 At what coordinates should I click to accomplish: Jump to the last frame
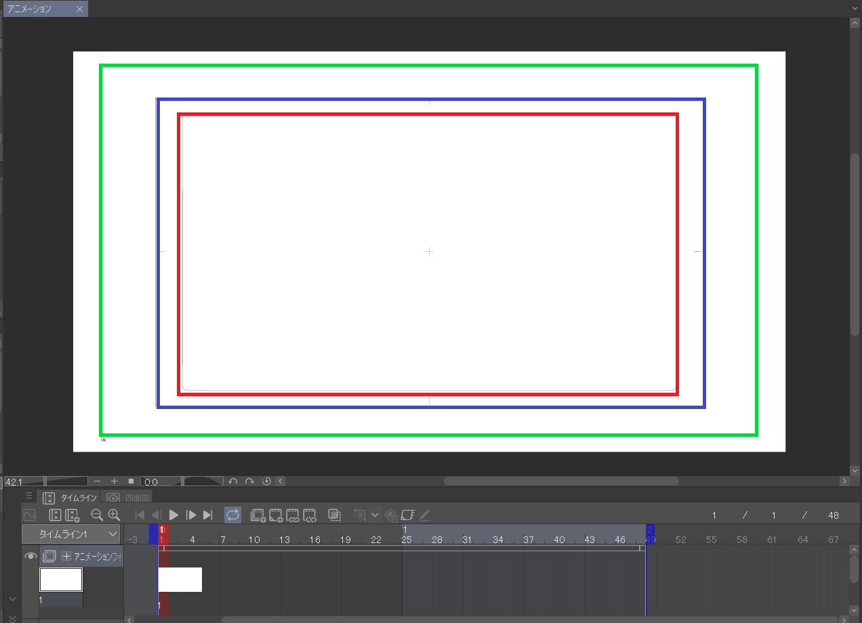pos(208,515)
